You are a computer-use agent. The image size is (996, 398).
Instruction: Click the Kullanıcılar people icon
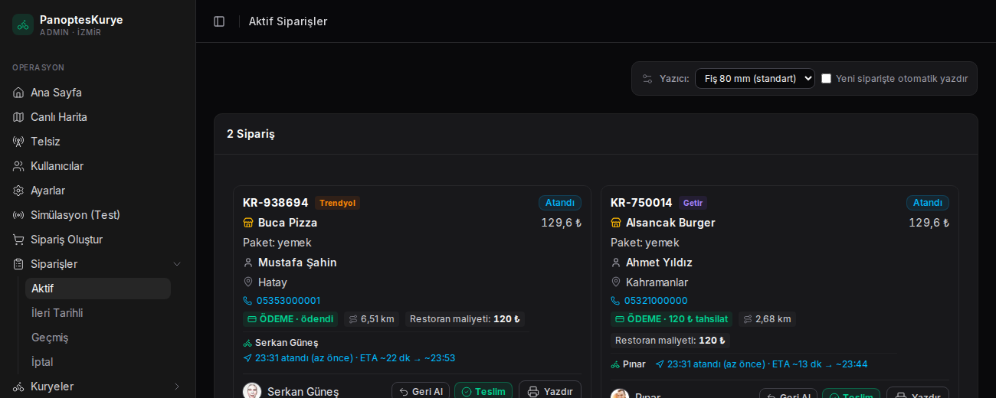point(18,166)
